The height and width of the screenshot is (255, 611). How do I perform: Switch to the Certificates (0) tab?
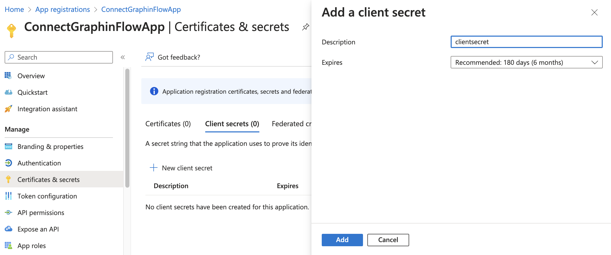(168, 124)
